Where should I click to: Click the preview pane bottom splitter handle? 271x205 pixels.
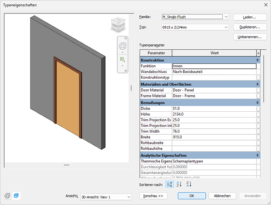(67, 165)
